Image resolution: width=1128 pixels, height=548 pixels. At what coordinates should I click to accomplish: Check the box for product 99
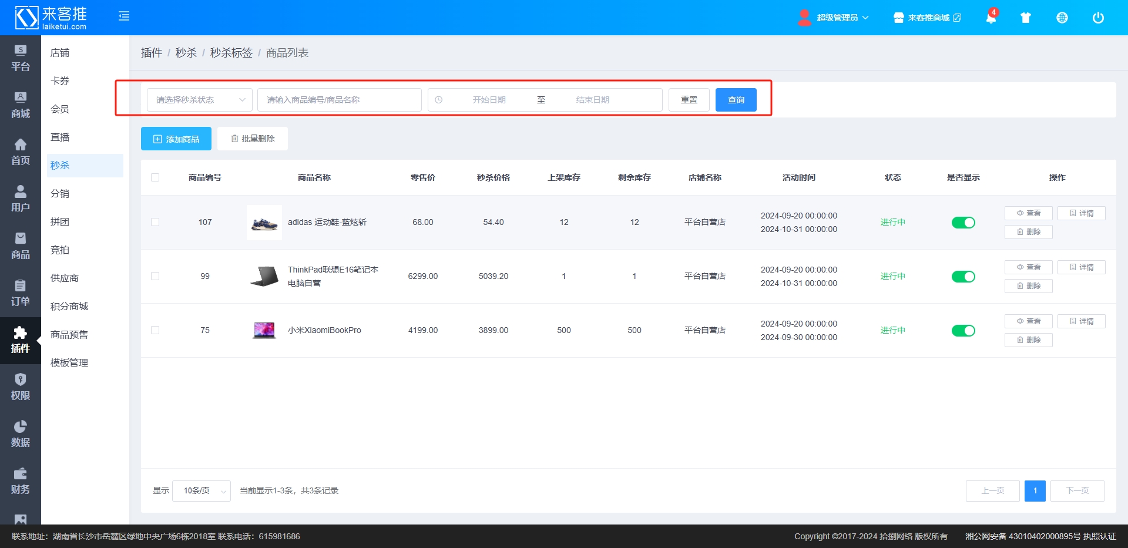155,276
